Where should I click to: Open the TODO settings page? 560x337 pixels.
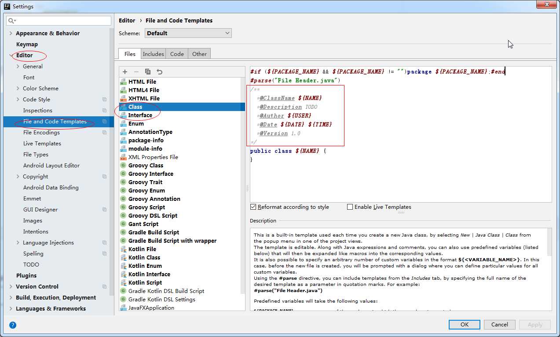[x=31, y=264]
